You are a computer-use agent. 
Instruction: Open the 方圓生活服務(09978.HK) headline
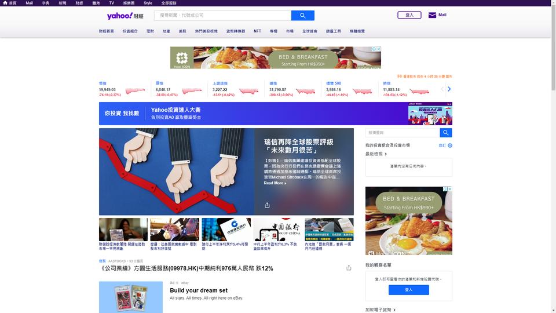(x=186, y=268)
